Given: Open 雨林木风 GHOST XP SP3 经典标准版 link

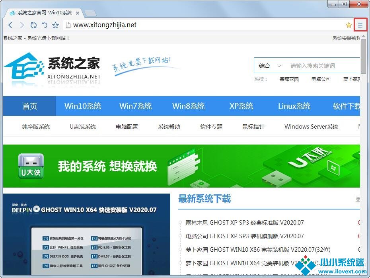Looking at the screenshot, I should pos(245,223).
